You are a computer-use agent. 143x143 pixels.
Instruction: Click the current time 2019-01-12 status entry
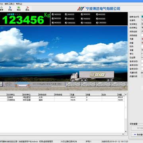click(115, 141)
